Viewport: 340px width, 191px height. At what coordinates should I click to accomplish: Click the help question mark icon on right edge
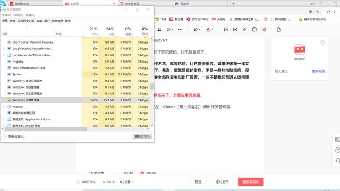337,150
